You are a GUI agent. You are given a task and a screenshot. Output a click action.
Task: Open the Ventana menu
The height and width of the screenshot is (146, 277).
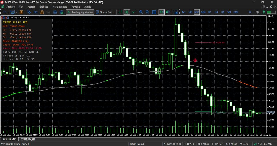pyautogui.click(x=76, y=7)
